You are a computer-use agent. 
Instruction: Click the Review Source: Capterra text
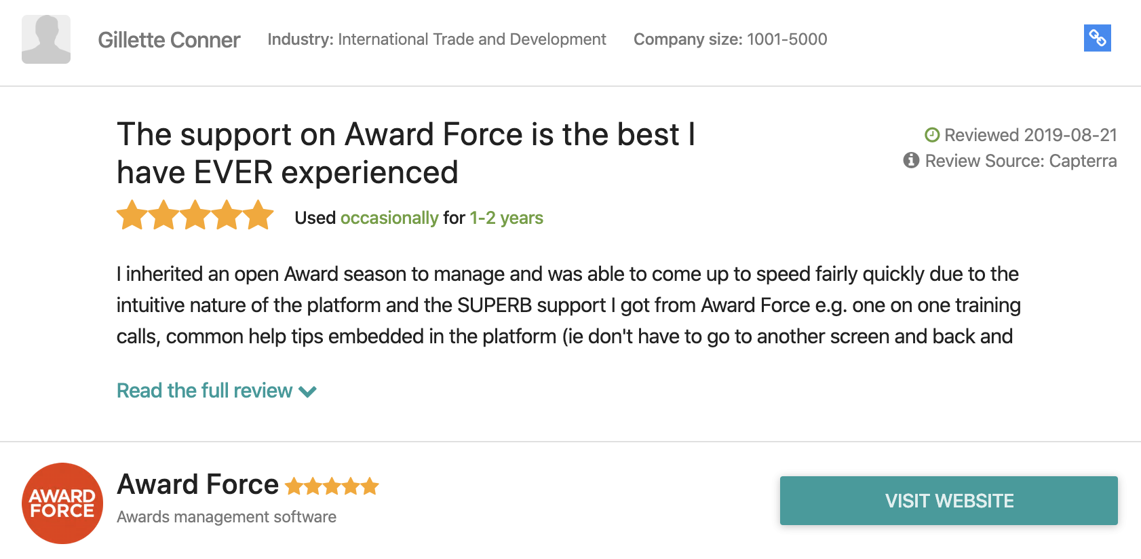[1020, 161]
